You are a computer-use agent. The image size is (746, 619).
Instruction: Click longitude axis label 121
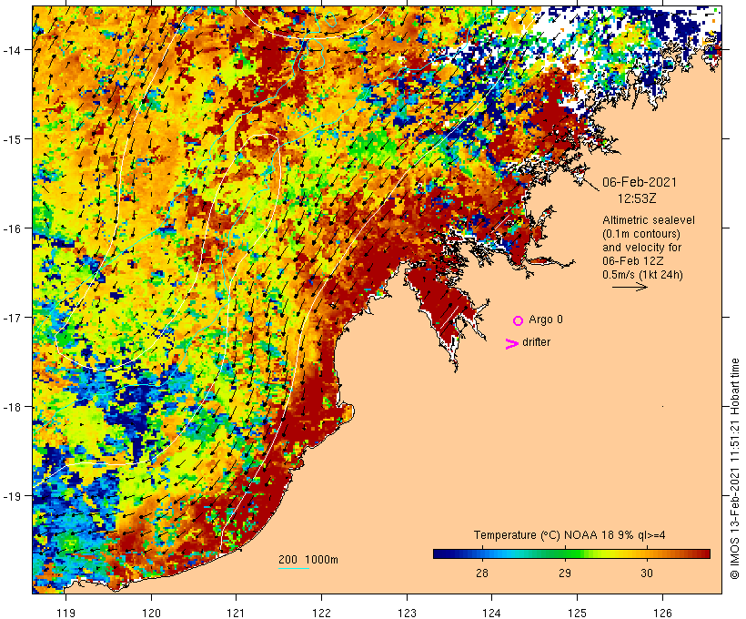237,613
